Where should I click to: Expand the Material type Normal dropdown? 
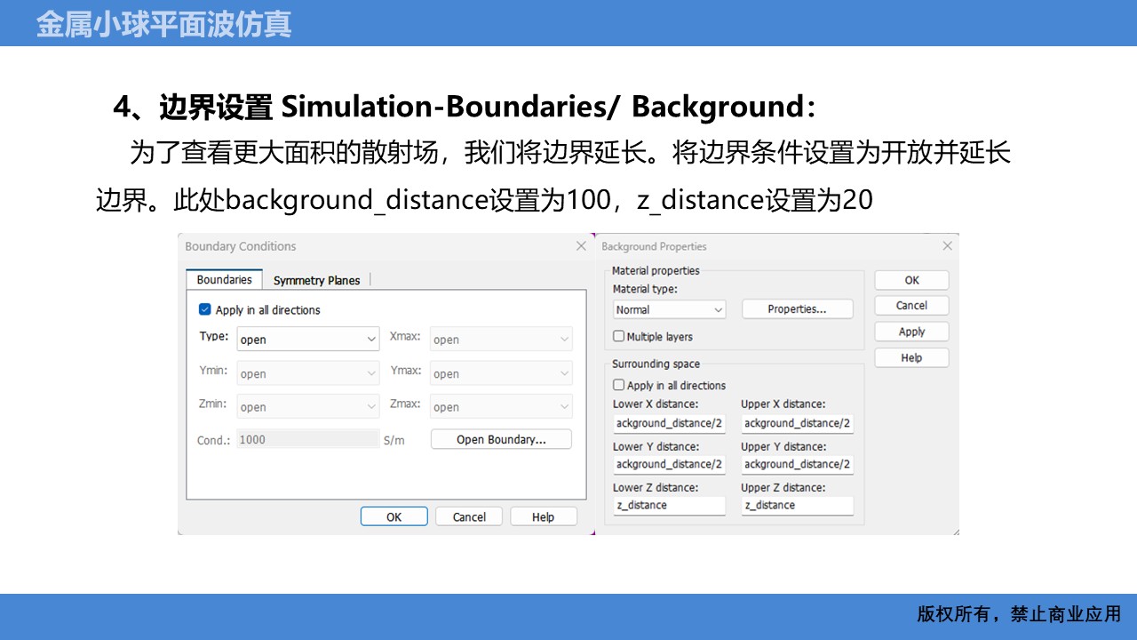(669, 309)
